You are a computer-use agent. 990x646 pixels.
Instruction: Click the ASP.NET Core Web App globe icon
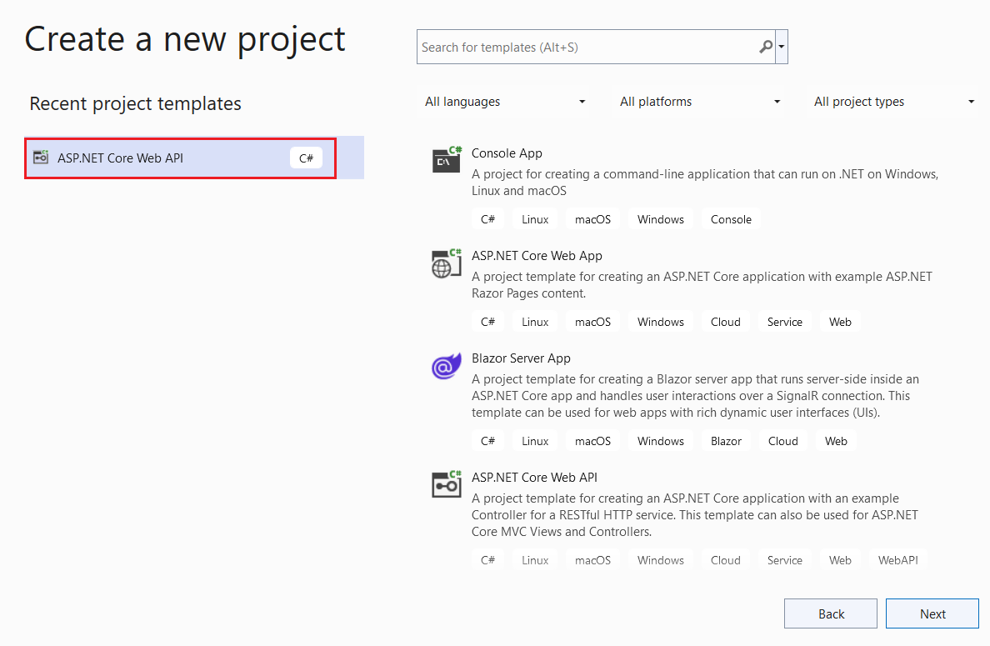point(446,263)
